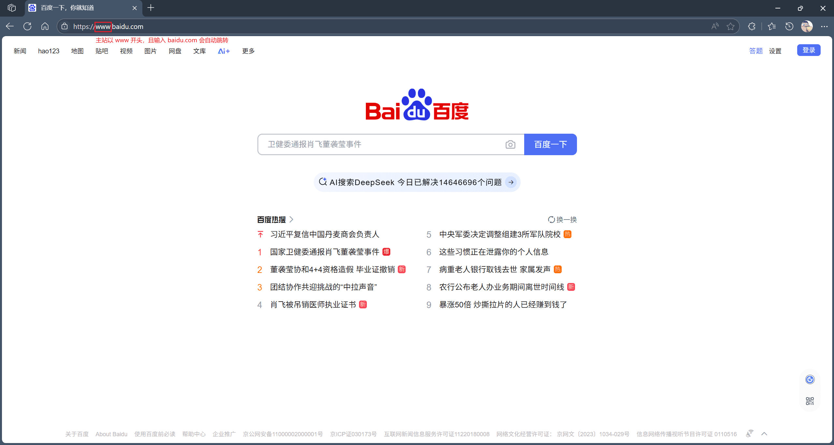
Task: Open hot search 暴涨50倍 炒撕拉片
Action: pyautogui.click(x=503, y=304)
